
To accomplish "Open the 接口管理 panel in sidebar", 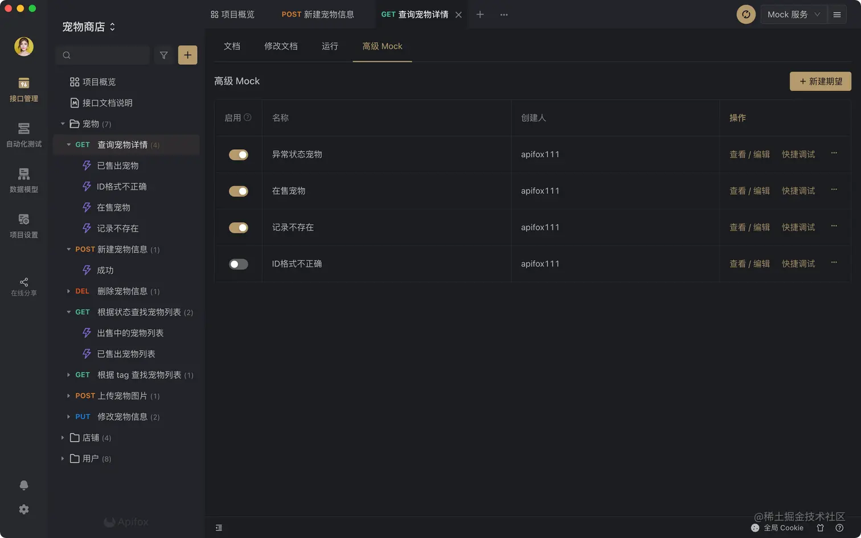I will (23, 88).
